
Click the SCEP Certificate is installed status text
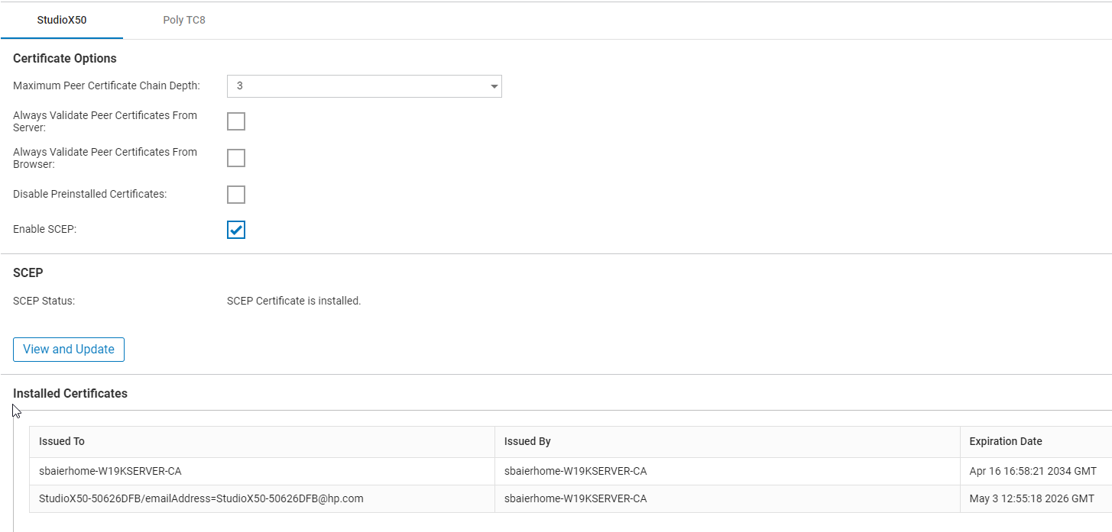[x=293, y=300]
